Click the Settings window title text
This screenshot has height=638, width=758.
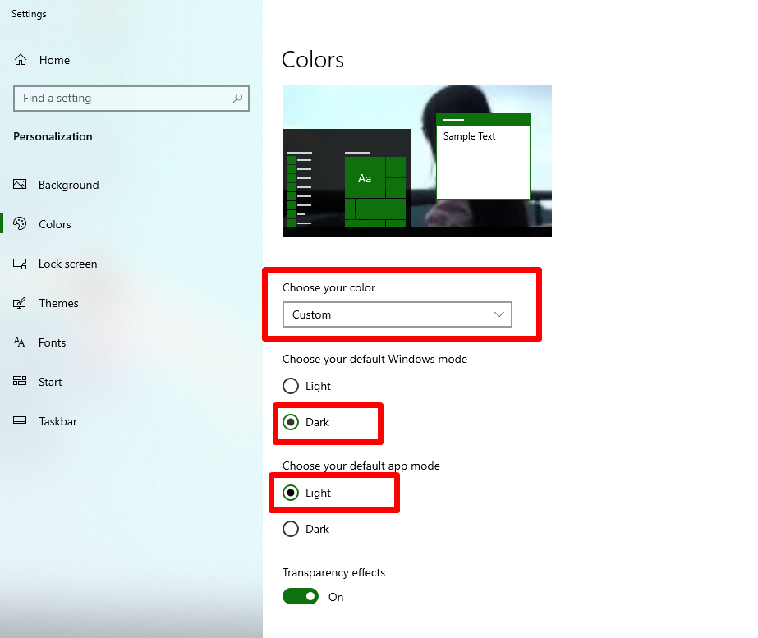[x=29, y=13]
